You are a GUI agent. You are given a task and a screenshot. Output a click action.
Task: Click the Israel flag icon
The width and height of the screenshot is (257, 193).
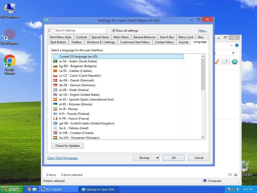point(55,128)
